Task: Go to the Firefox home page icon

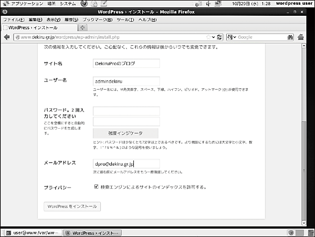Action: point(301,37)
